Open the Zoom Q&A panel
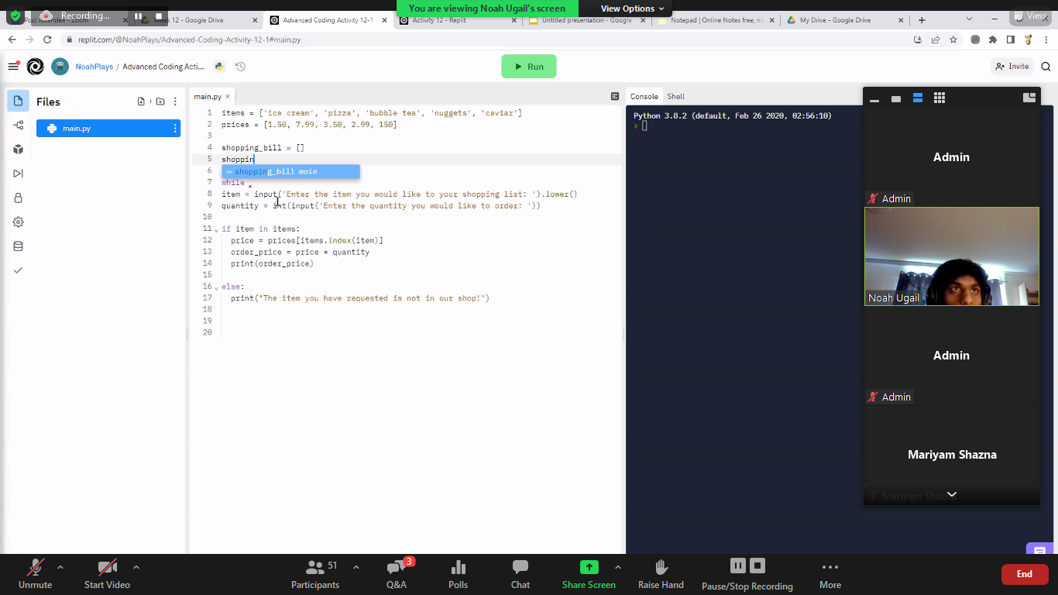Viewport: 1058px width, 595px height. (x=397, y=575)
